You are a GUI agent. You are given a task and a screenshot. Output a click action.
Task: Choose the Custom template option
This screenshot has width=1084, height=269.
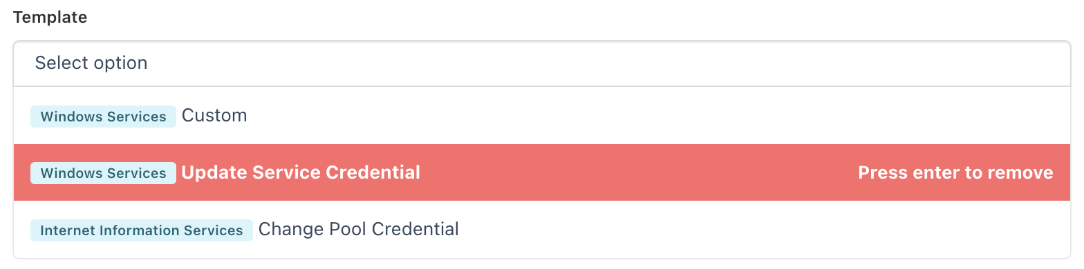[542, 115]
